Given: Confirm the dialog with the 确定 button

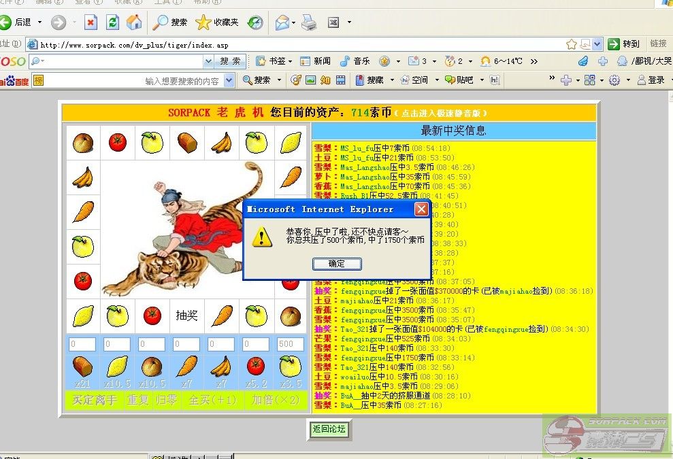Looking at the screenshot, I should tap(336, 264).
